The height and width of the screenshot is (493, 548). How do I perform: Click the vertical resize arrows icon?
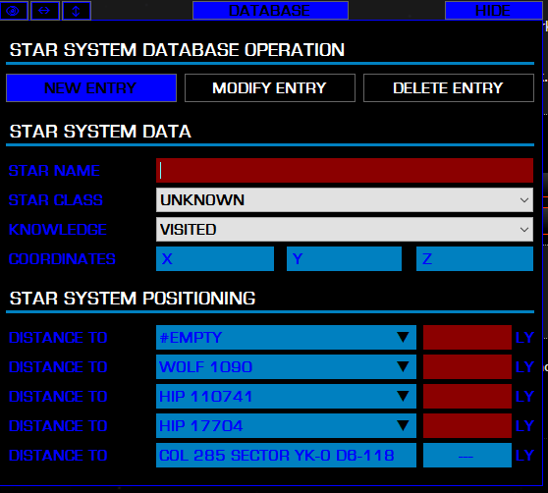coord(77,11)
